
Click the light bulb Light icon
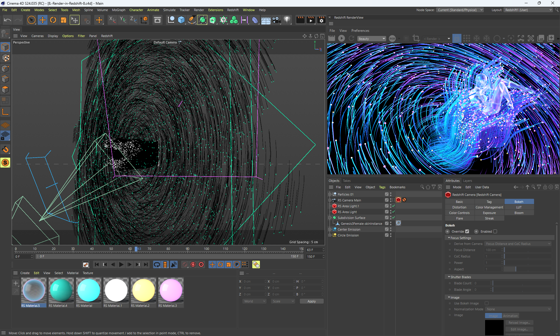(287, 20)
